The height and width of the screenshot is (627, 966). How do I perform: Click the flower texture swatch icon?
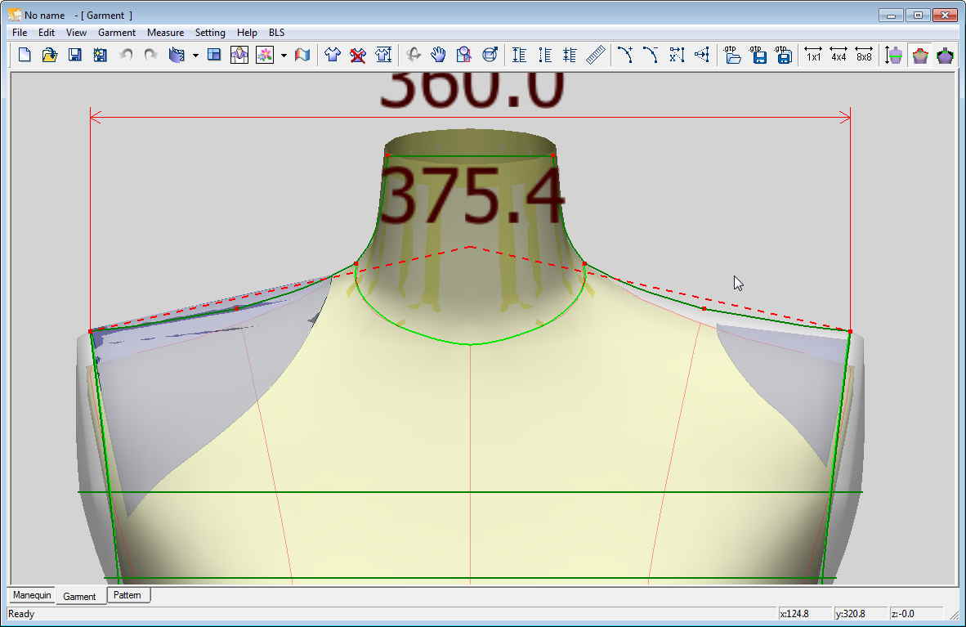tap(264, 55)
